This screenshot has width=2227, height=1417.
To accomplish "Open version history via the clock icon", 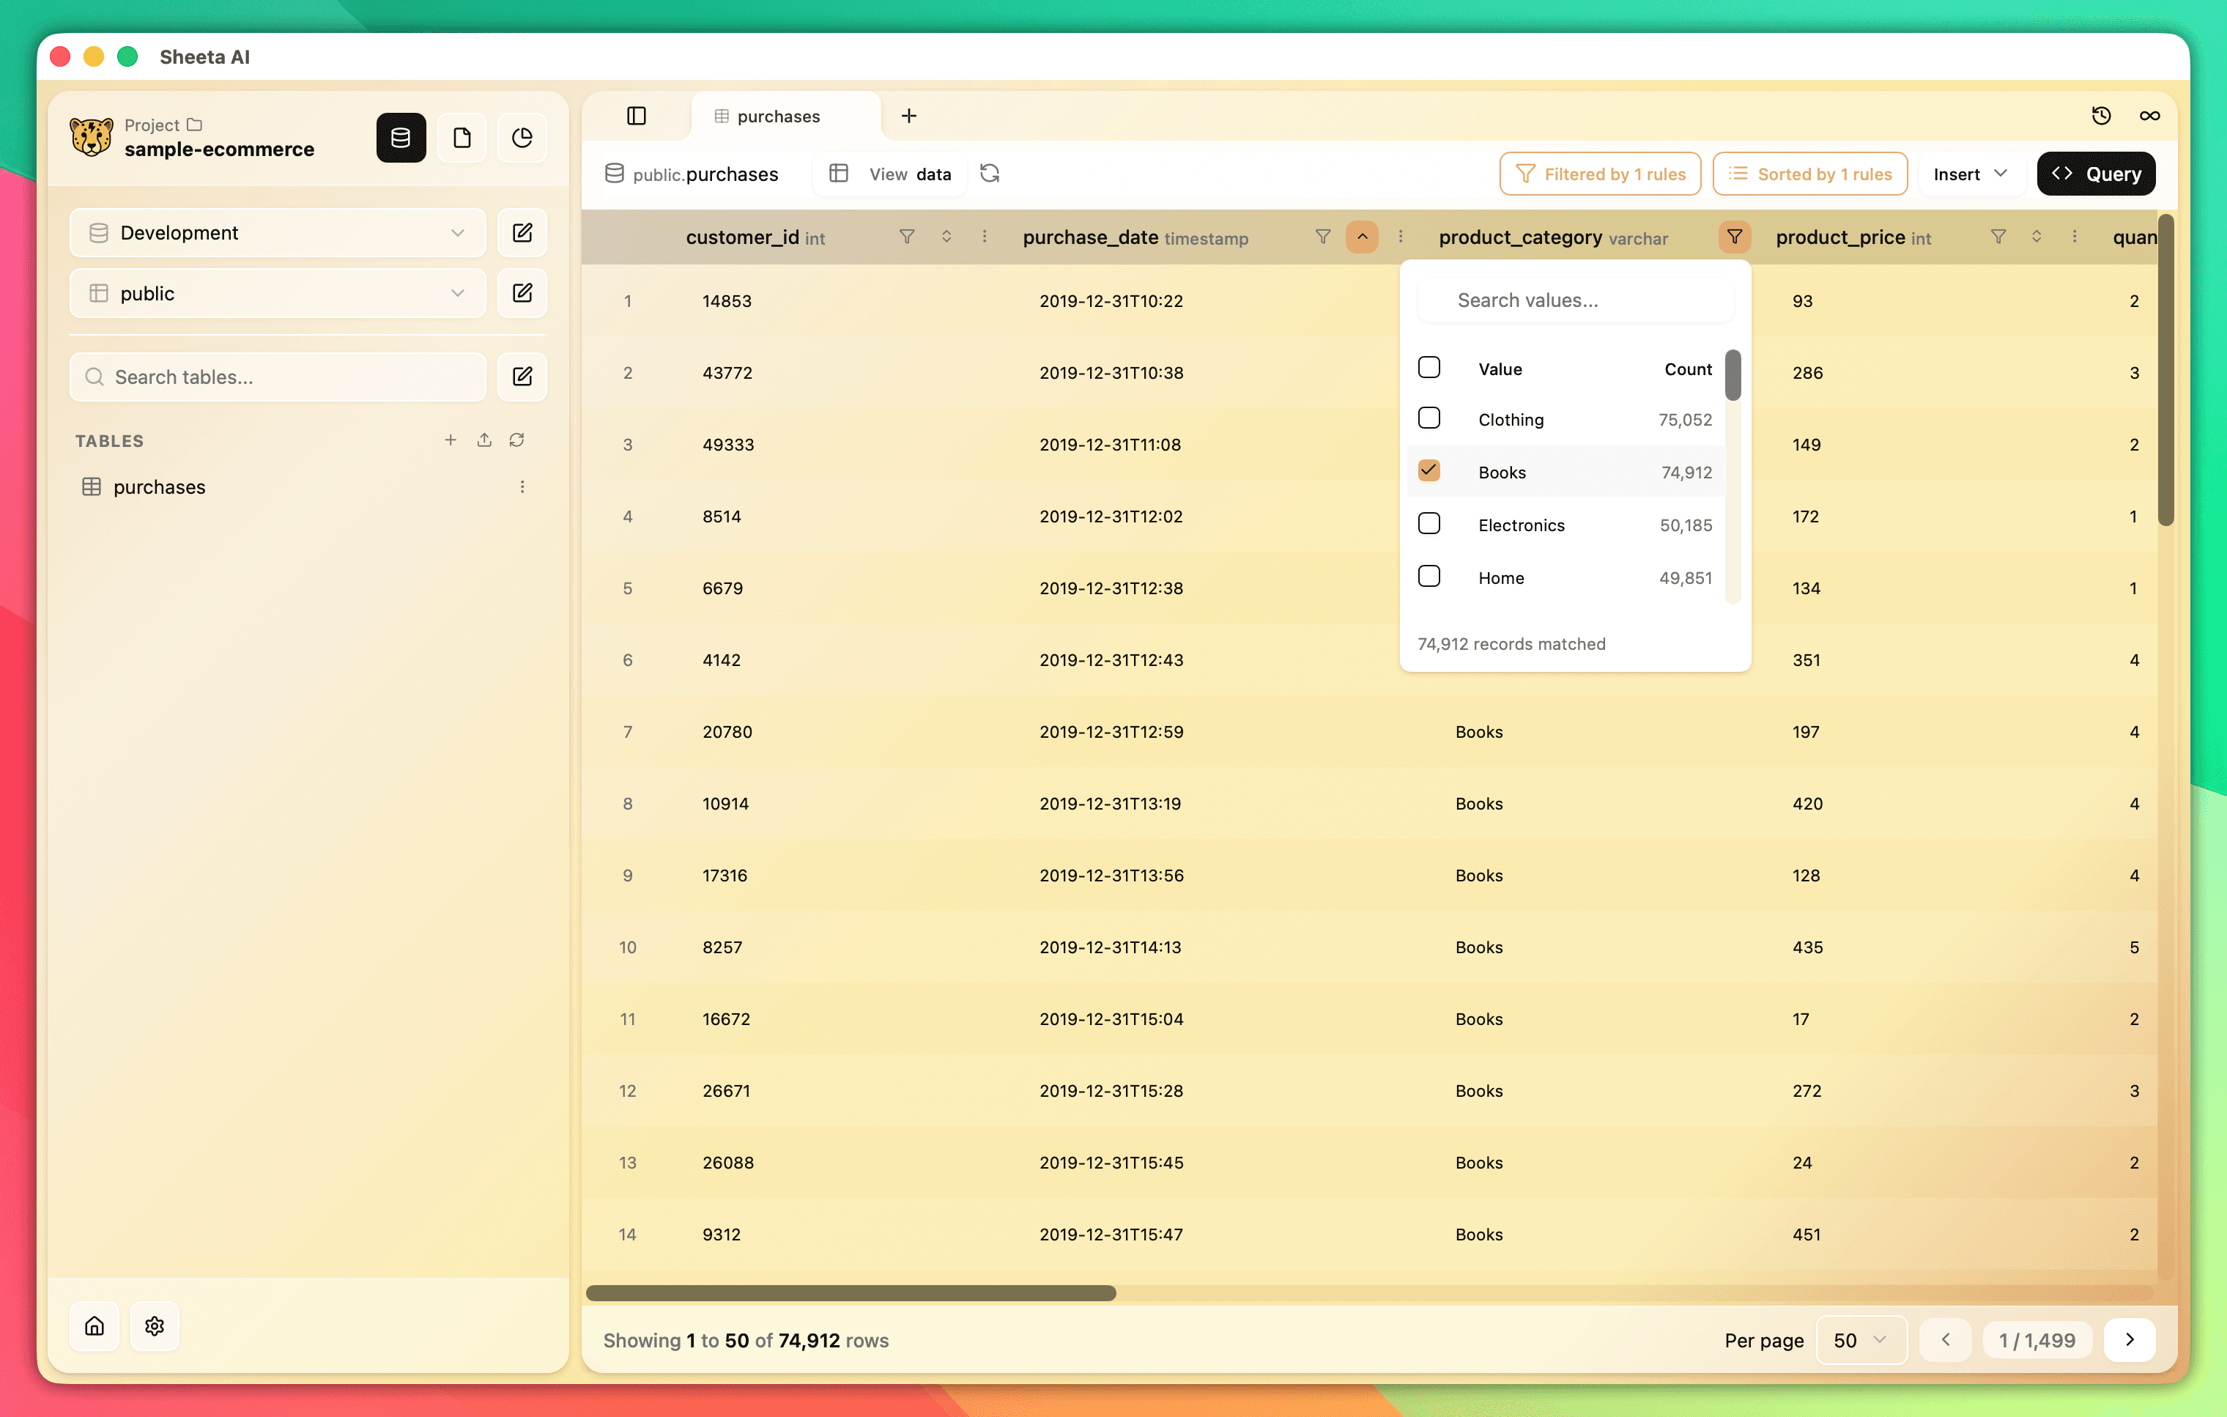I will [2101, 116].
